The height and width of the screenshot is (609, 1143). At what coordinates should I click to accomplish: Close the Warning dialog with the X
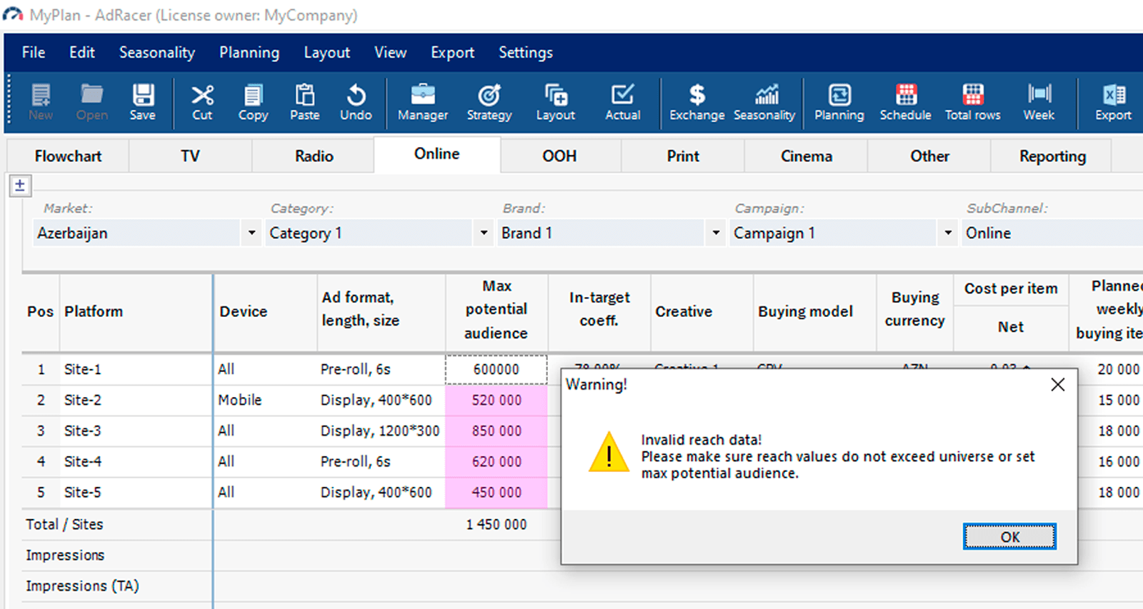[x=1058, y=385]
